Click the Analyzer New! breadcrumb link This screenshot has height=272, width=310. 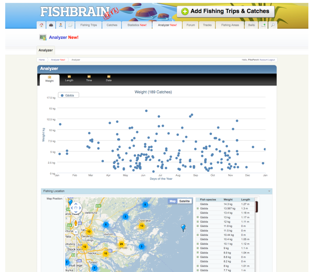coord(58,60)
